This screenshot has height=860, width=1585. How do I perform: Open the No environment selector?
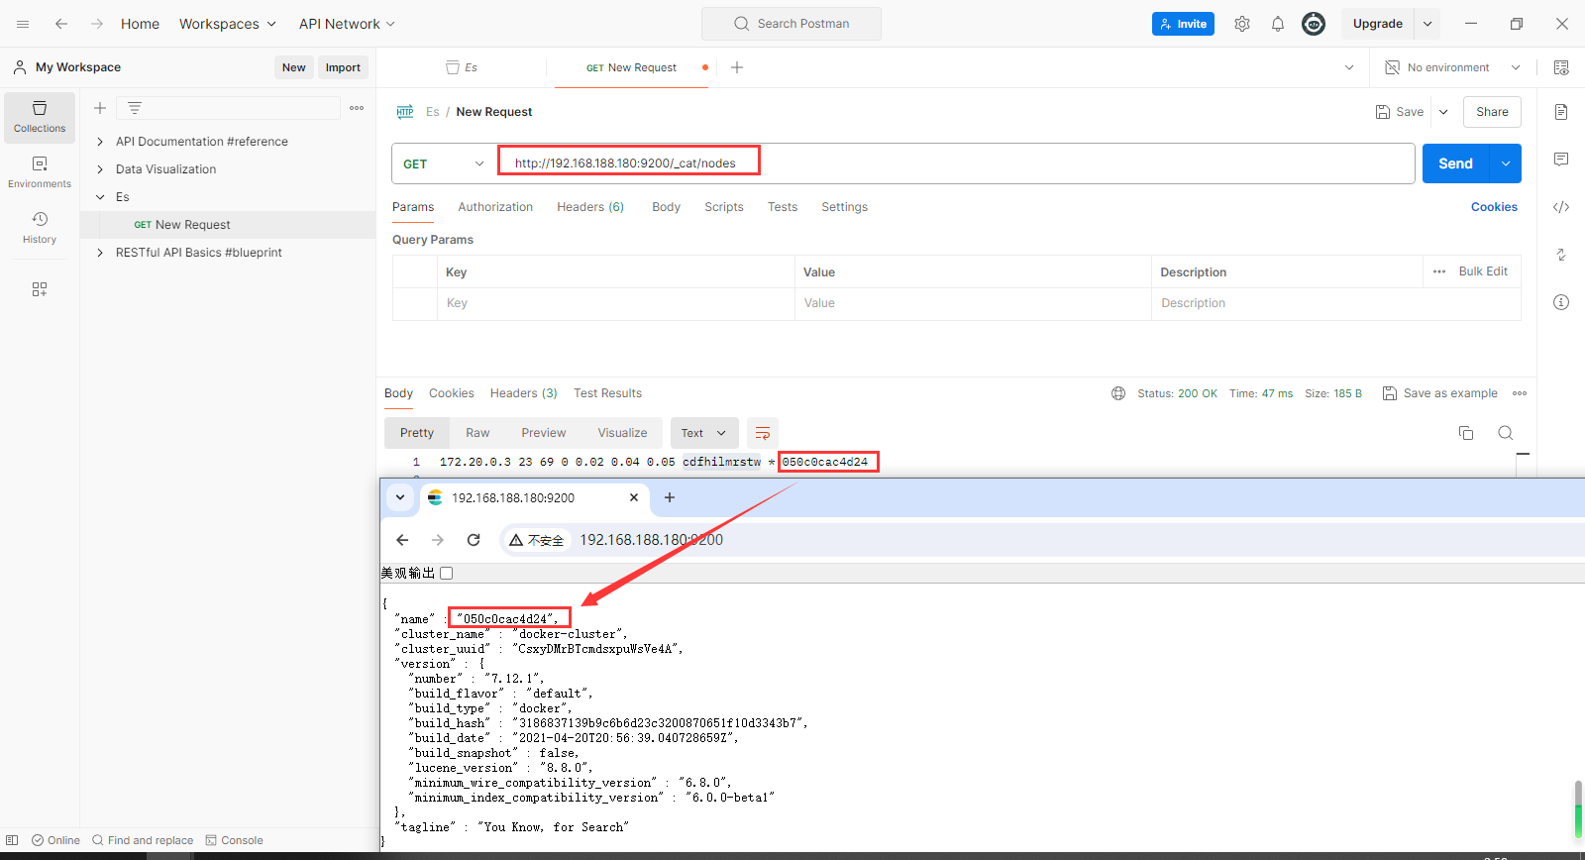(x=1452, y=67)
